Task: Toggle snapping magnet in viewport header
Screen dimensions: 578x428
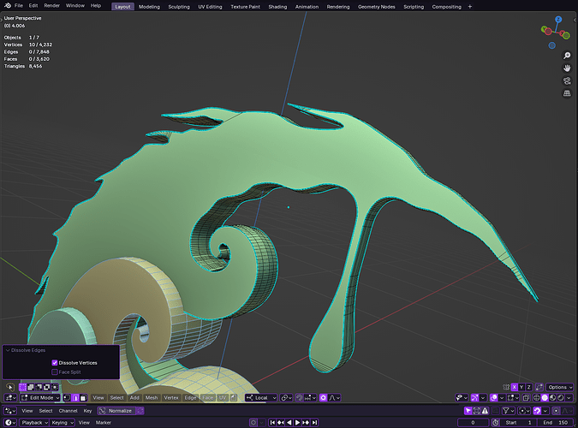Action: click(300, 398)
